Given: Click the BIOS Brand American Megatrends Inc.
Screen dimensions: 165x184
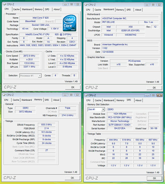Looking at the screenshot, I should [x=130, y=44].
